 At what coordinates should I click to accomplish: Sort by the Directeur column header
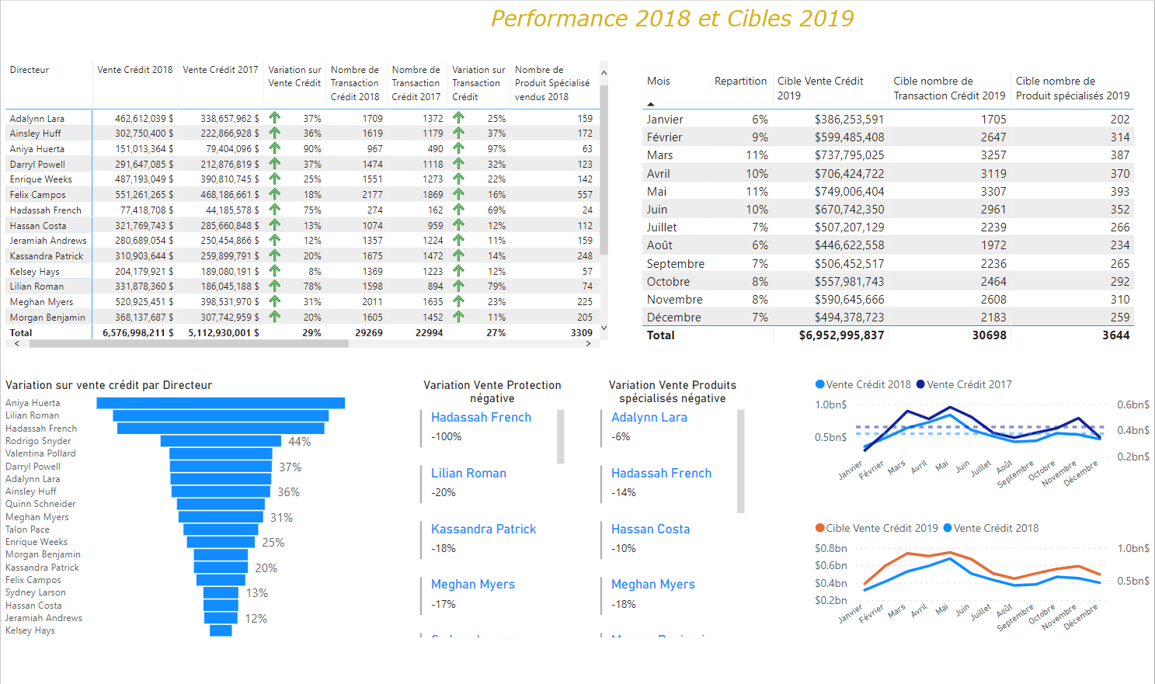click(x=30, y=70)
